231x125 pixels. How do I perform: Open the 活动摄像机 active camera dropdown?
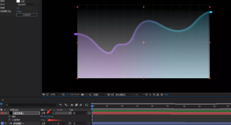pos(123,95)
